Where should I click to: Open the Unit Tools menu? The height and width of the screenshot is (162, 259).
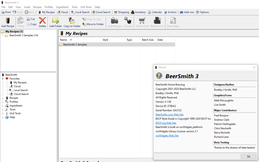(86, 7)
